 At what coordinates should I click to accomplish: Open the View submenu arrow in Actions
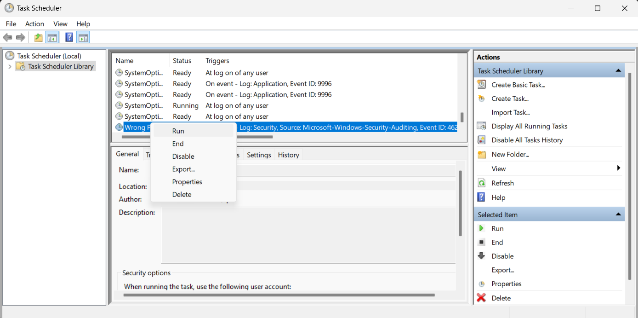tap(619, 168)
